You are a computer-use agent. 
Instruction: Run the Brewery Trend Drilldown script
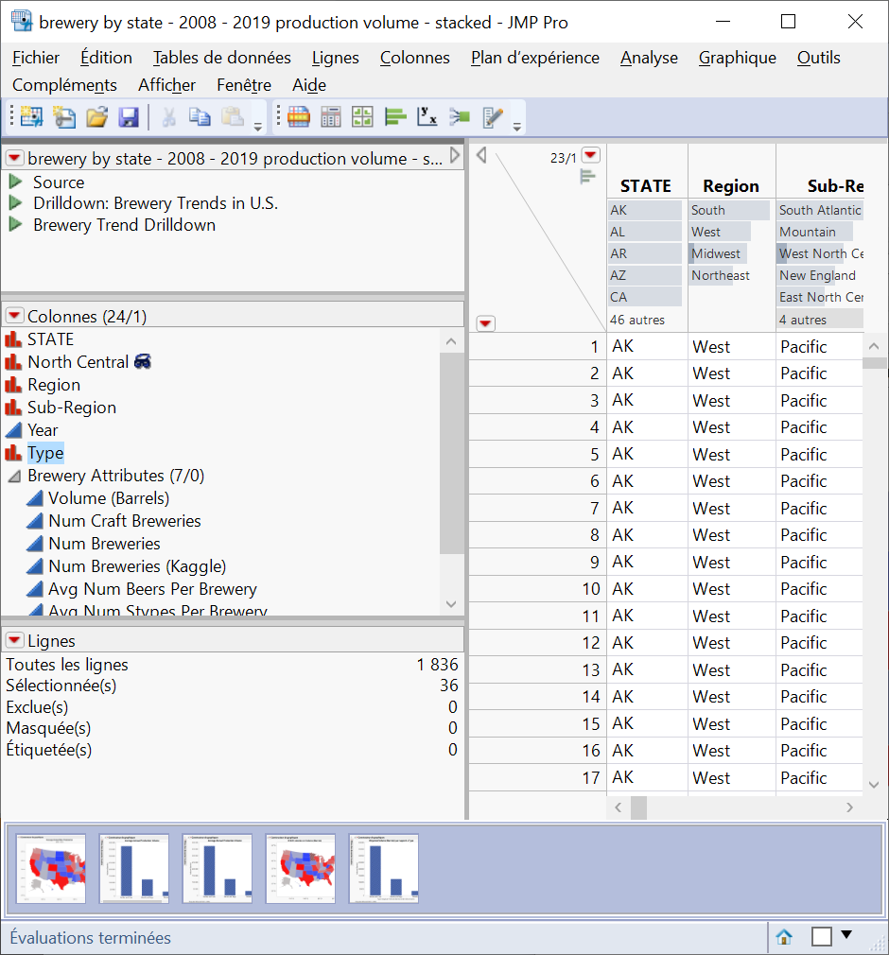pyautogui.click(x=15, y=225)
